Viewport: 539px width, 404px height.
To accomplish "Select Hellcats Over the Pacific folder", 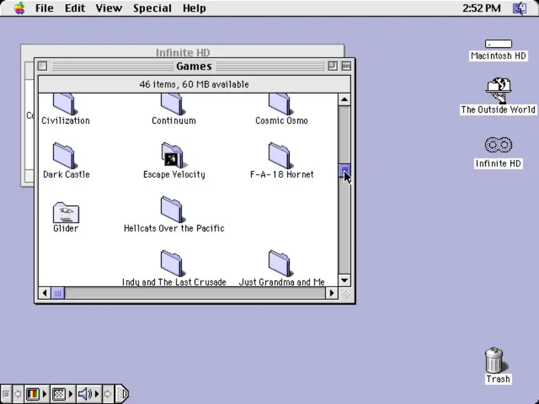I will [x=172, y=209].
